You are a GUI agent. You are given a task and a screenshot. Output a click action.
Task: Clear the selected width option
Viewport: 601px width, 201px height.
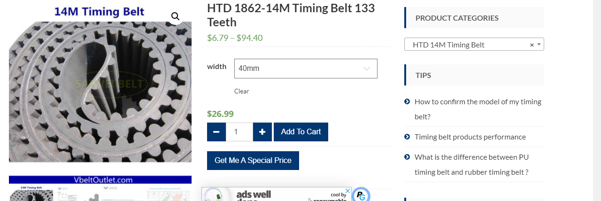tap(241, 91)
